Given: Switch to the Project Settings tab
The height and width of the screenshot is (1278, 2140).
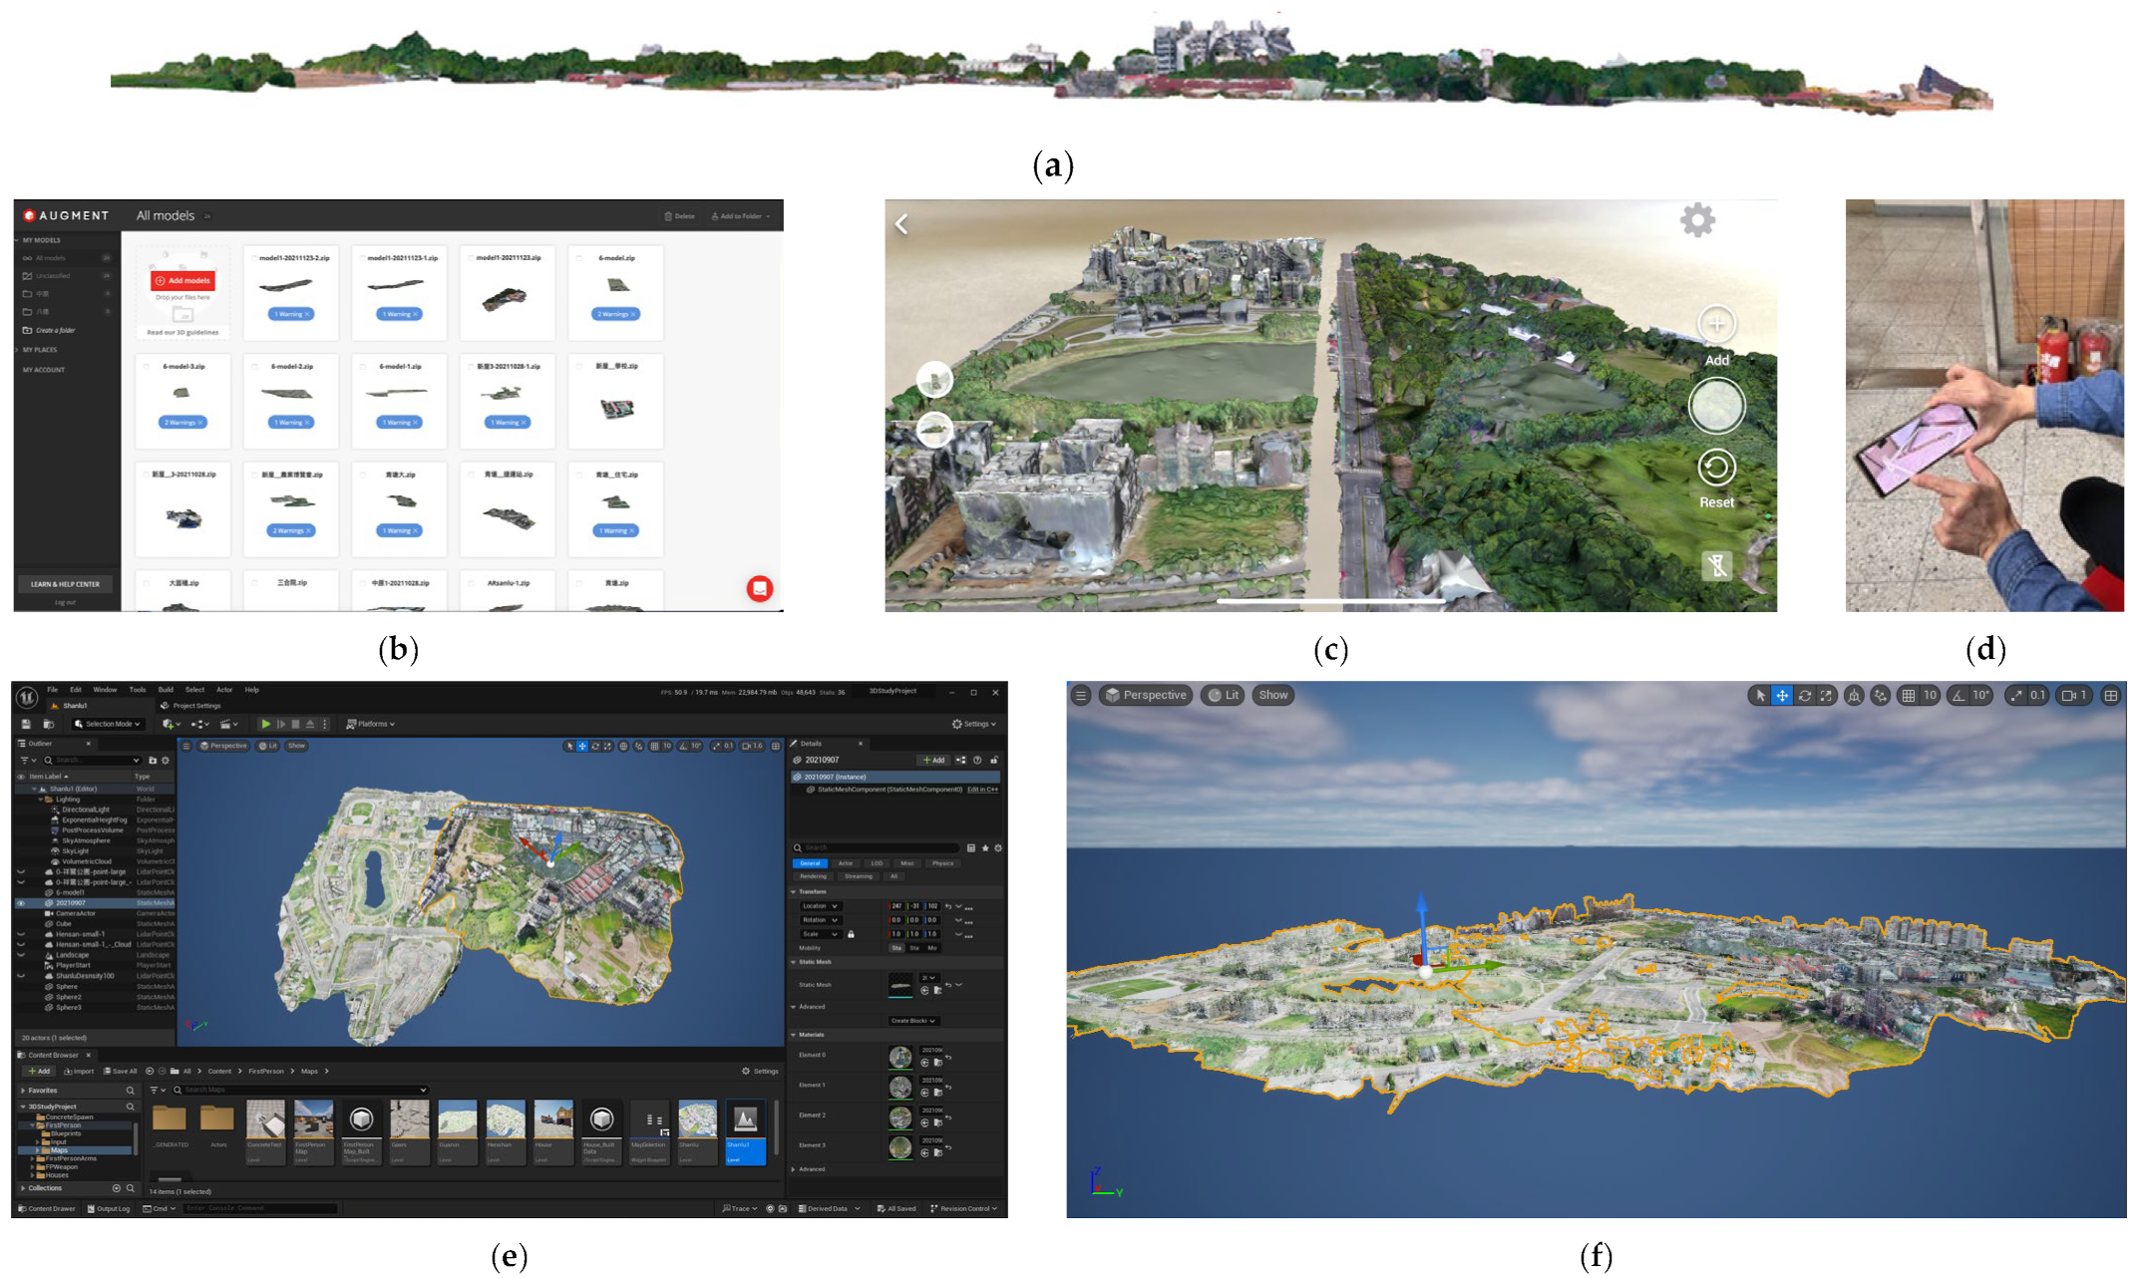Looking at the screenshot, I should point(195,706).
